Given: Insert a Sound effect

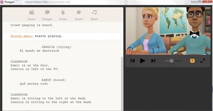Looking at the screenshot, I should (x=79, y=15).
